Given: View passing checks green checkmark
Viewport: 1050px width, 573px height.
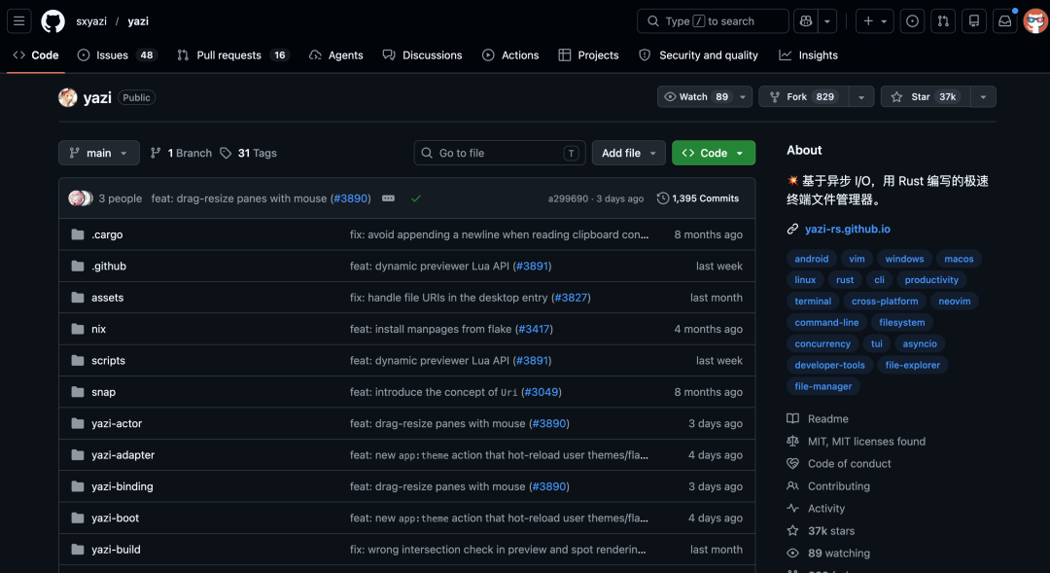Looking at the screenshot, I should tap(416, 198).
